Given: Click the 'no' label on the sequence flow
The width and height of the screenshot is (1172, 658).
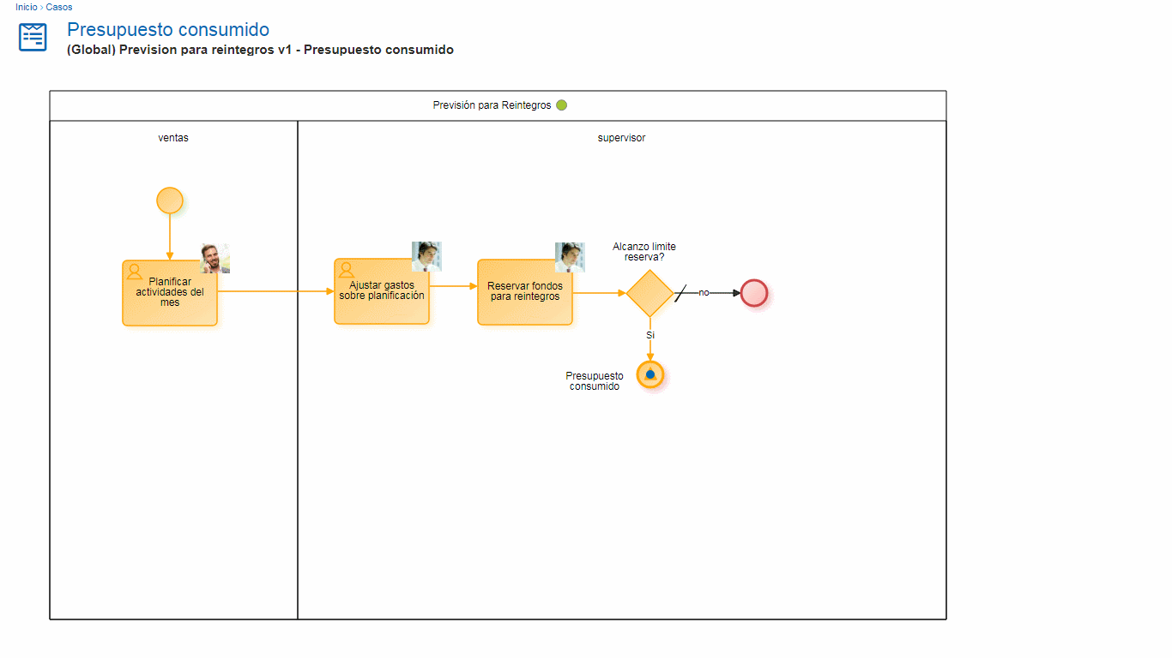Looking at the screenshot, I should point(704,293).
